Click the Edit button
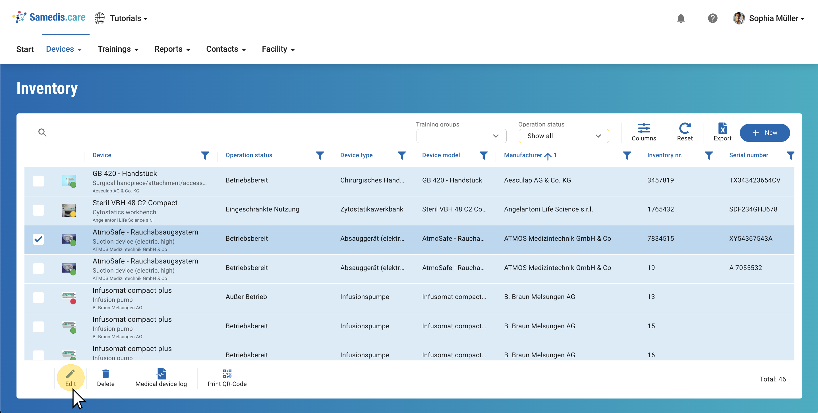Screen dimensions: 818x413 click(71, 378)
